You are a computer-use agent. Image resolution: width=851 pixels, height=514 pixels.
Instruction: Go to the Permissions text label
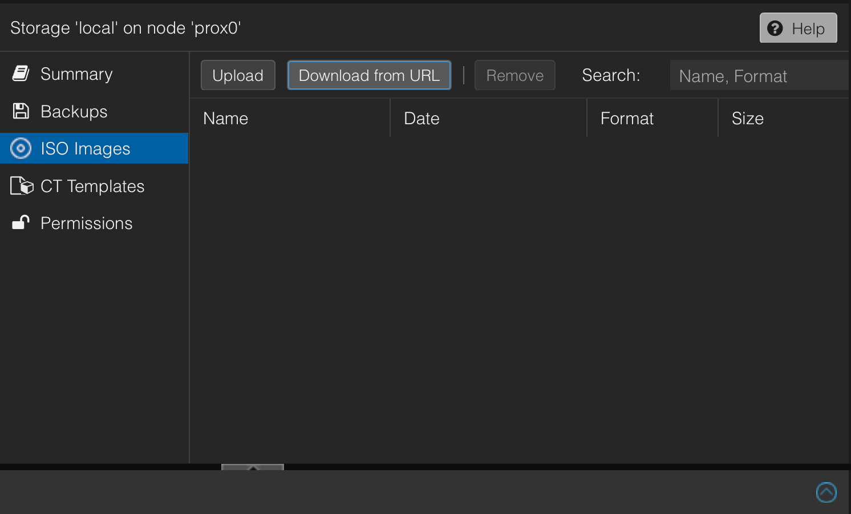(x=87, y=223)
